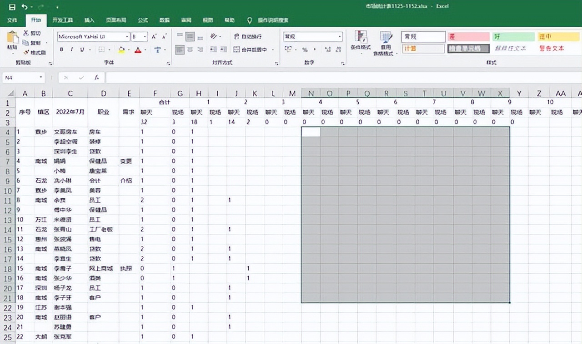This screenshot has width=582, height=344.
Task: Cancel the formula bar entry
Action: click(66, 78)
